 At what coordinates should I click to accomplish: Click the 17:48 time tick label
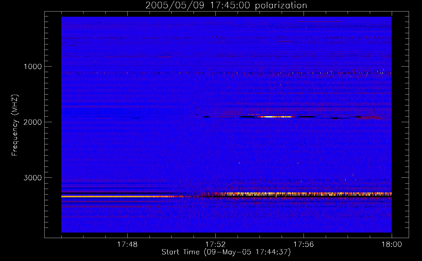coord(127,245)
